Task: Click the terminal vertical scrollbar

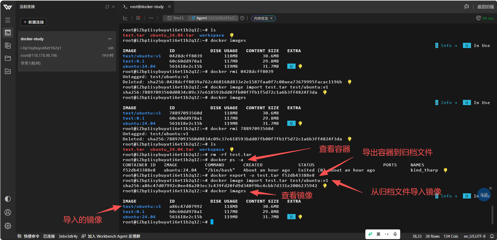Action: pyautogui.click(x=492, y=215)
